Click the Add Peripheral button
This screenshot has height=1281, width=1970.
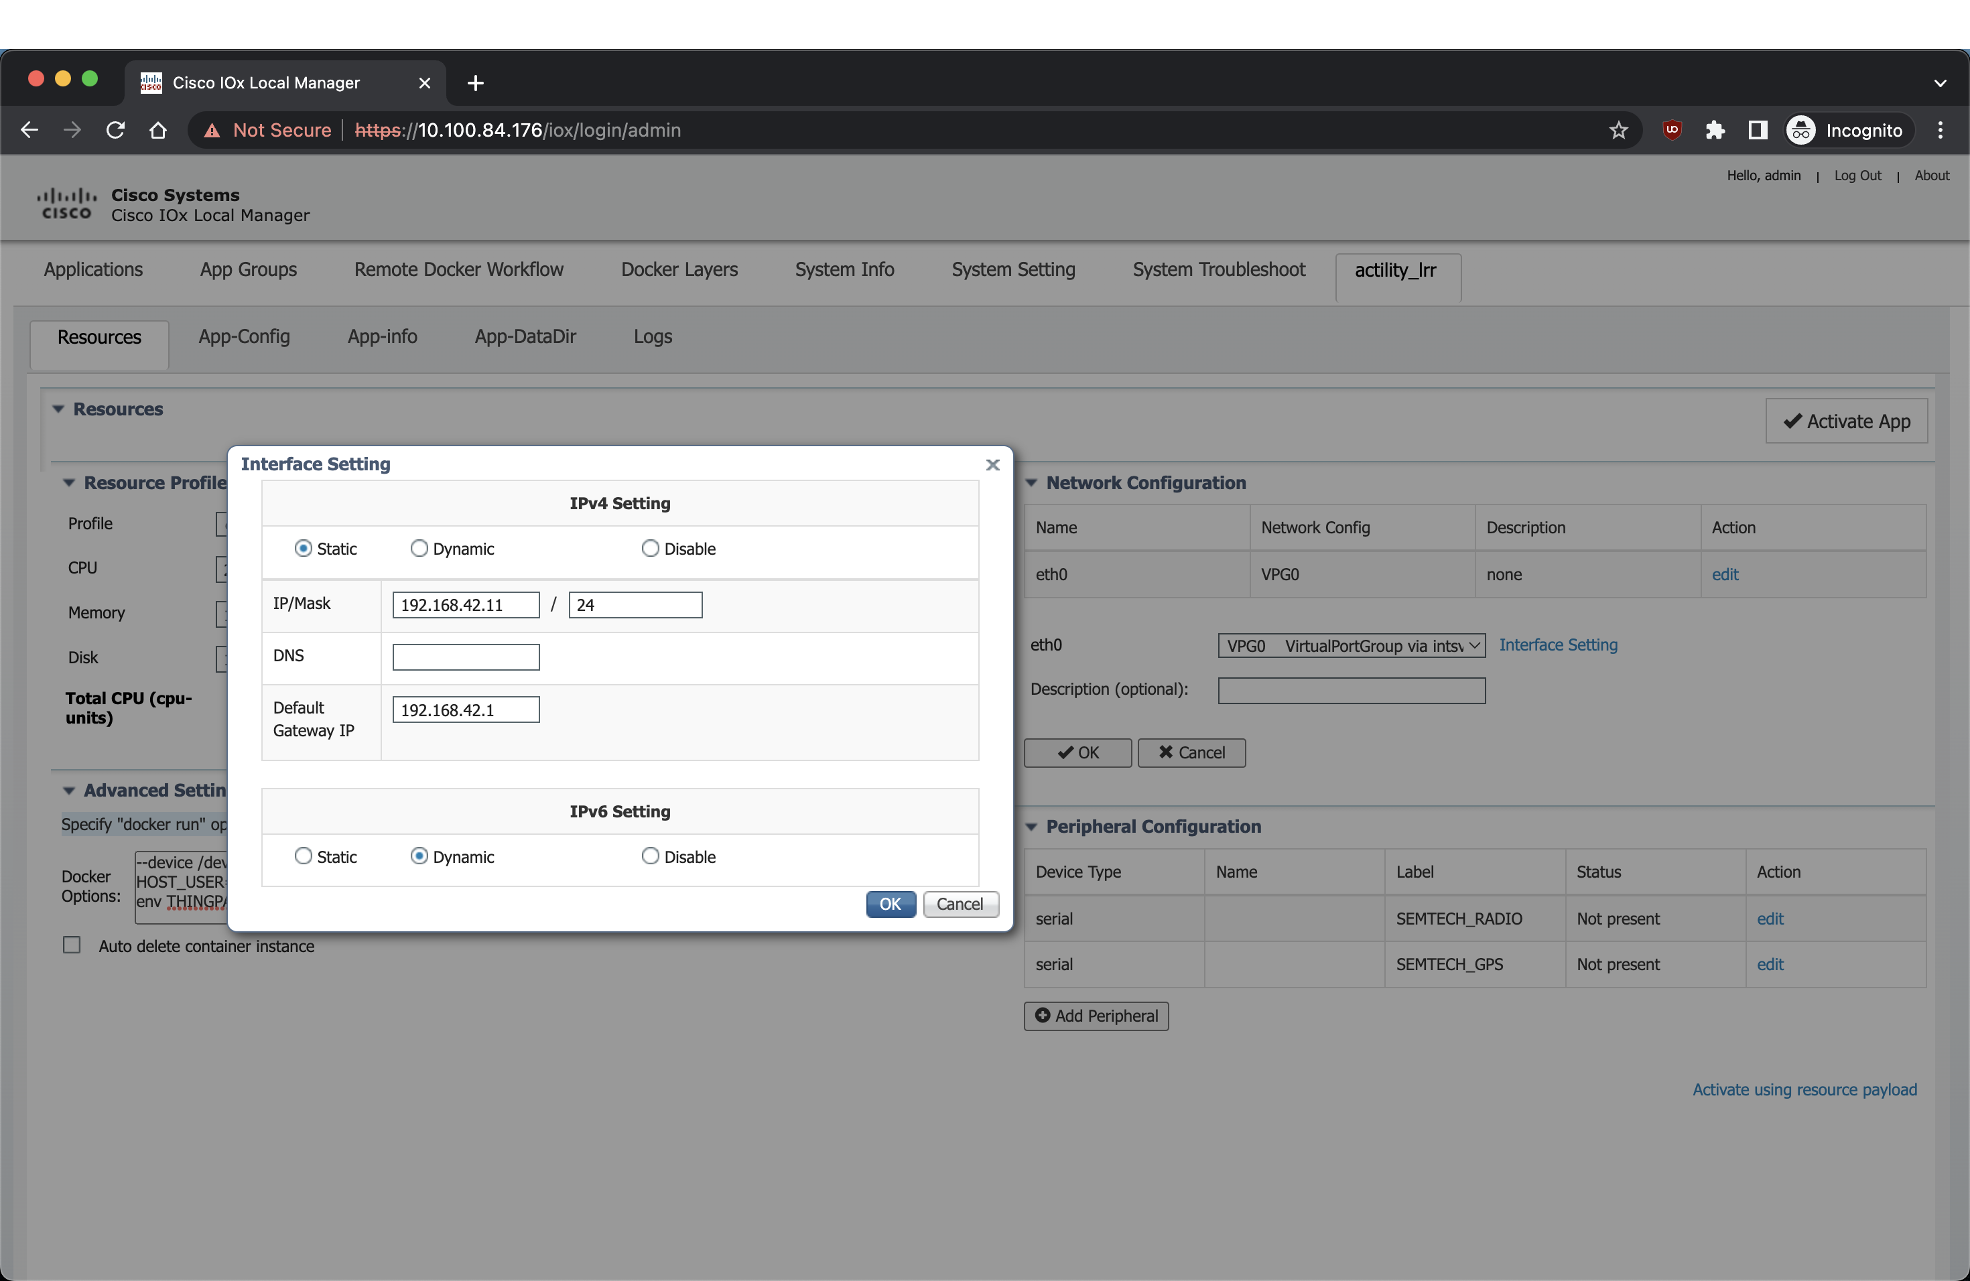[1096, 1016]
